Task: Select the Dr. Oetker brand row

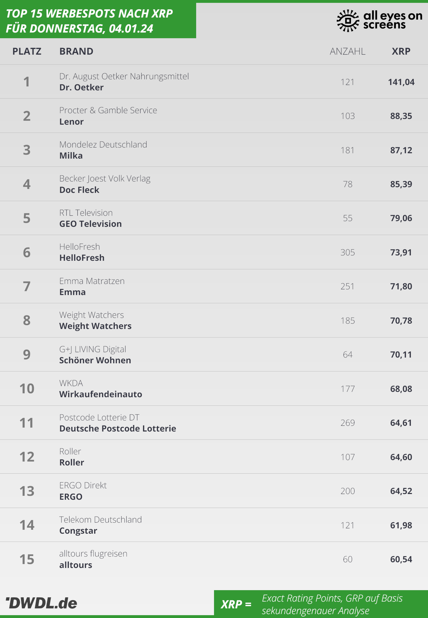Action: coord(214,82)
